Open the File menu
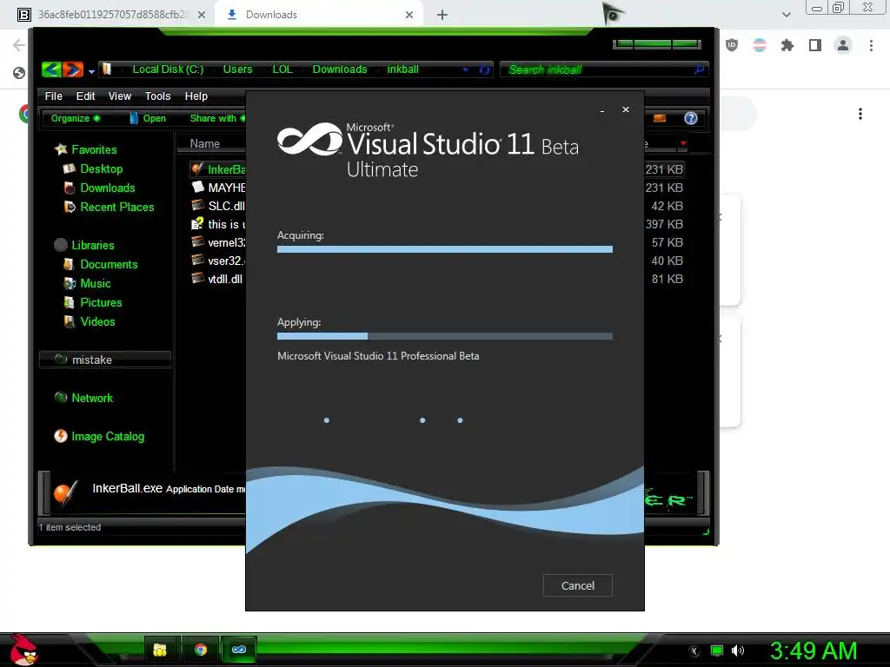890x667 pixels. tap(53, 96)
